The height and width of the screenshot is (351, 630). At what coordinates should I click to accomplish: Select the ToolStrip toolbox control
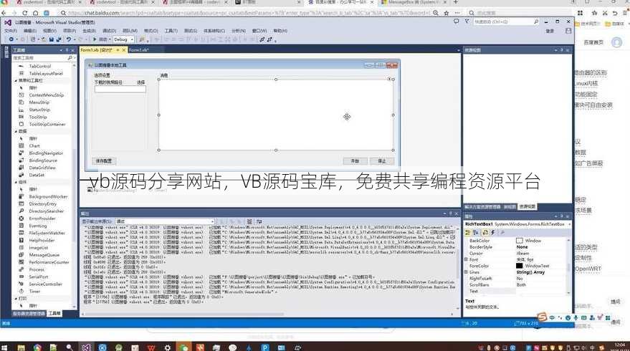click(38, 117)
